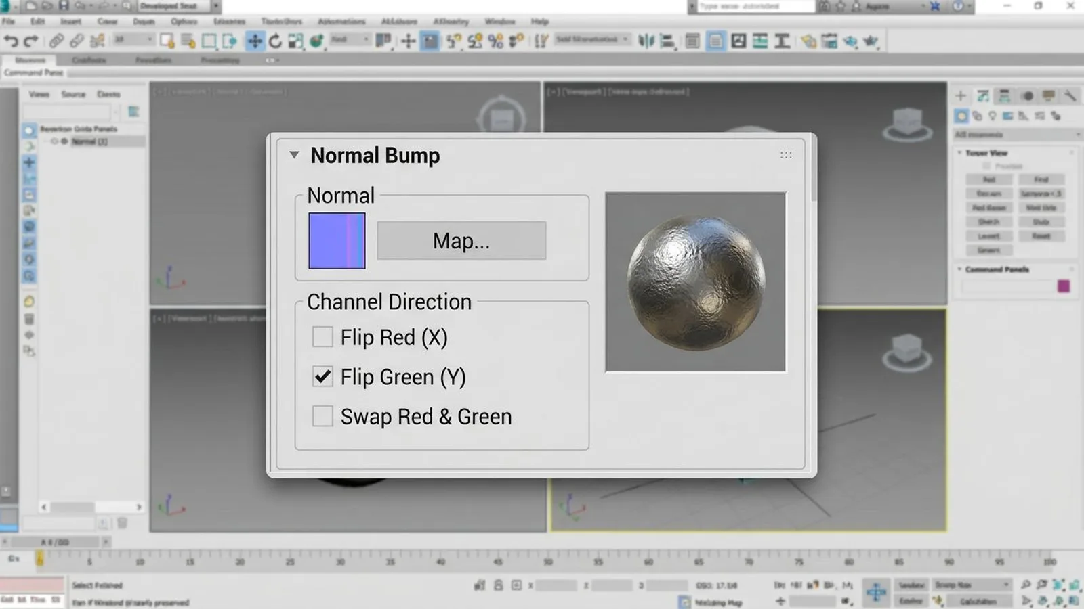Select the Lights category lightbulb icon

tap(993, 116)
